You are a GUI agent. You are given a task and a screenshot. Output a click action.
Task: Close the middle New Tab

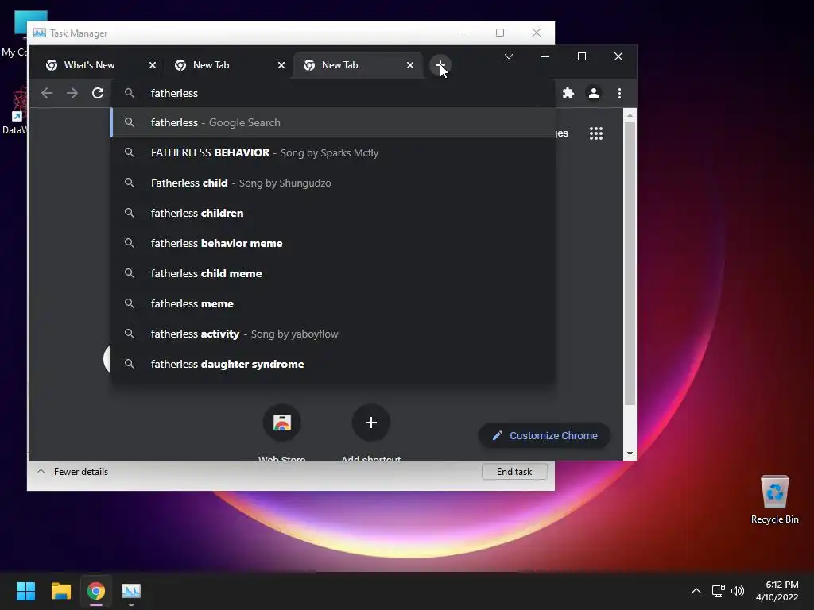click(x=281, y=65)
